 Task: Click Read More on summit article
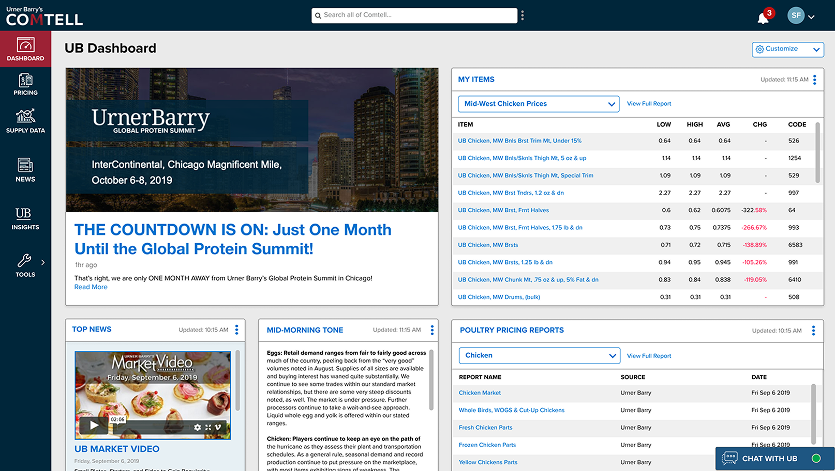tap(91, 287)
